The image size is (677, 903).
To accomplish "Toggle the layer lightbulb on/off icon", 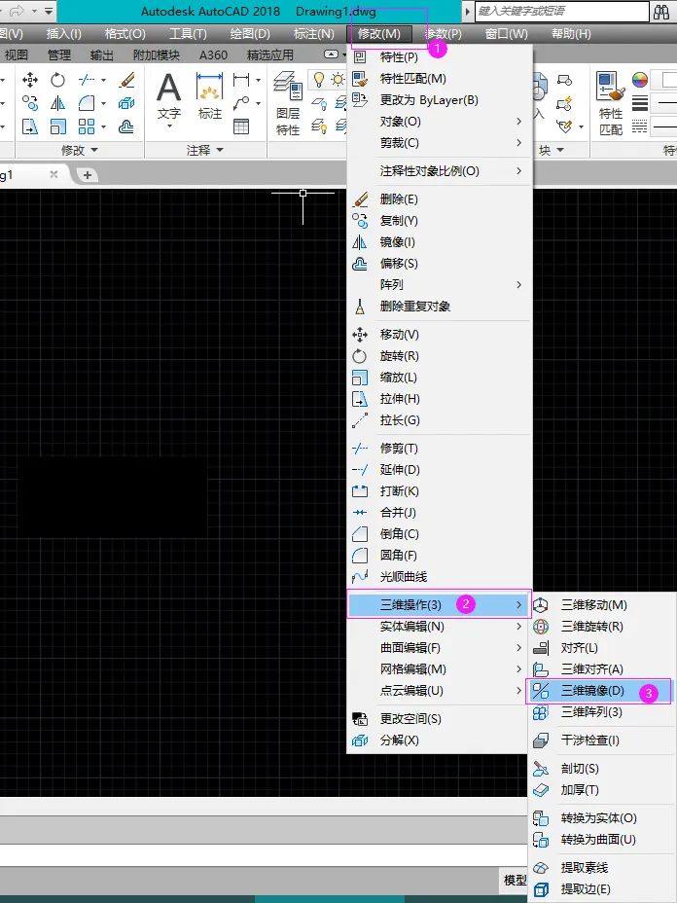I will (x=318, y=80).
